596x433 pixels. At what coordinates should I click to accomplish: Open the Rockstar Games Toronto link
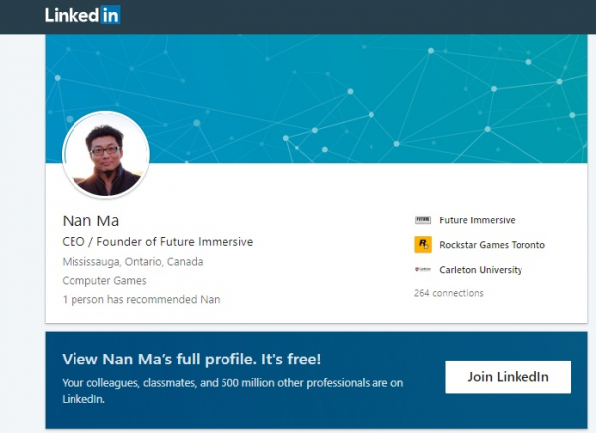[492, 245]
